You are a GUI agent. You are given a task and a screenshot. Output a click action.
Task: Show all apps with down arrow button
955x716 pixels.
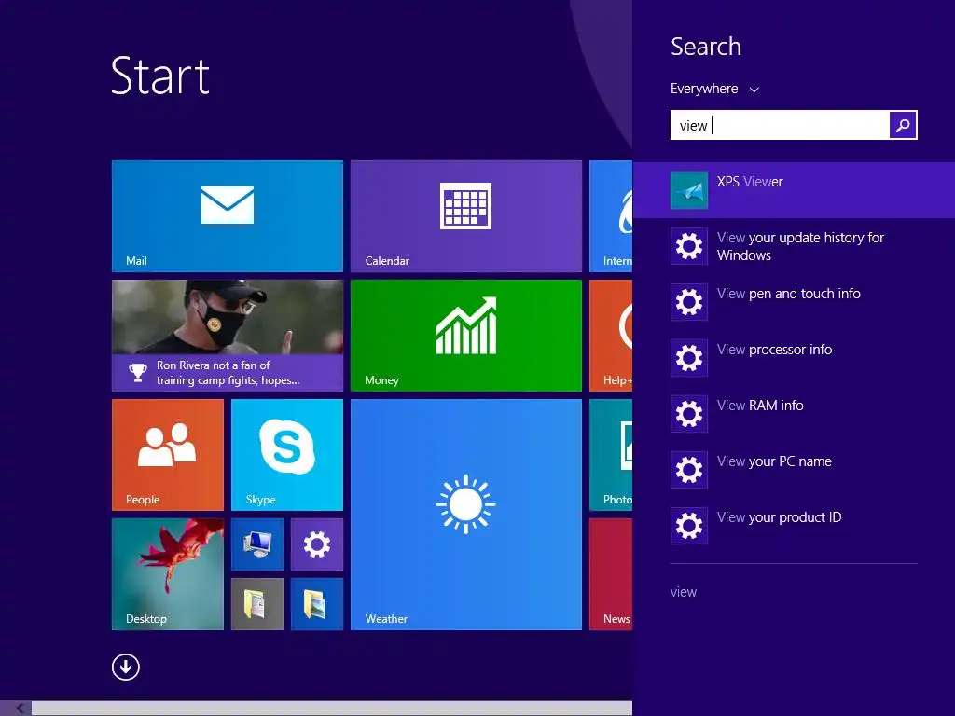[126, 667]
